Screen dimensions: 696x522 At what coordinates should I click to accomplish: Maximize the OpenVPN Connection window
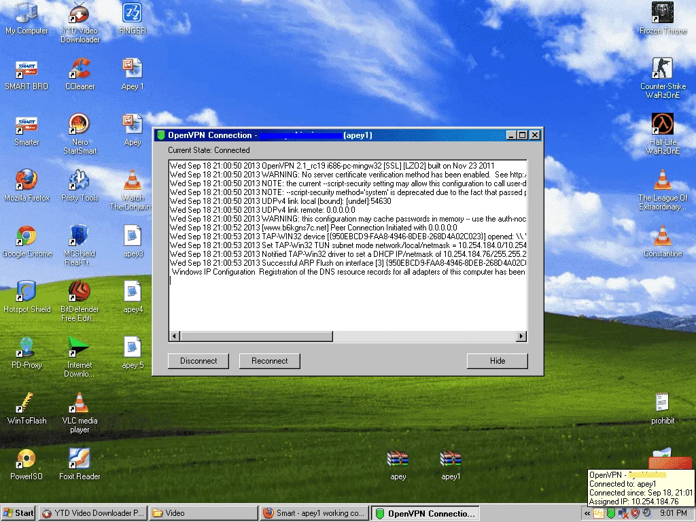point(523,135)
